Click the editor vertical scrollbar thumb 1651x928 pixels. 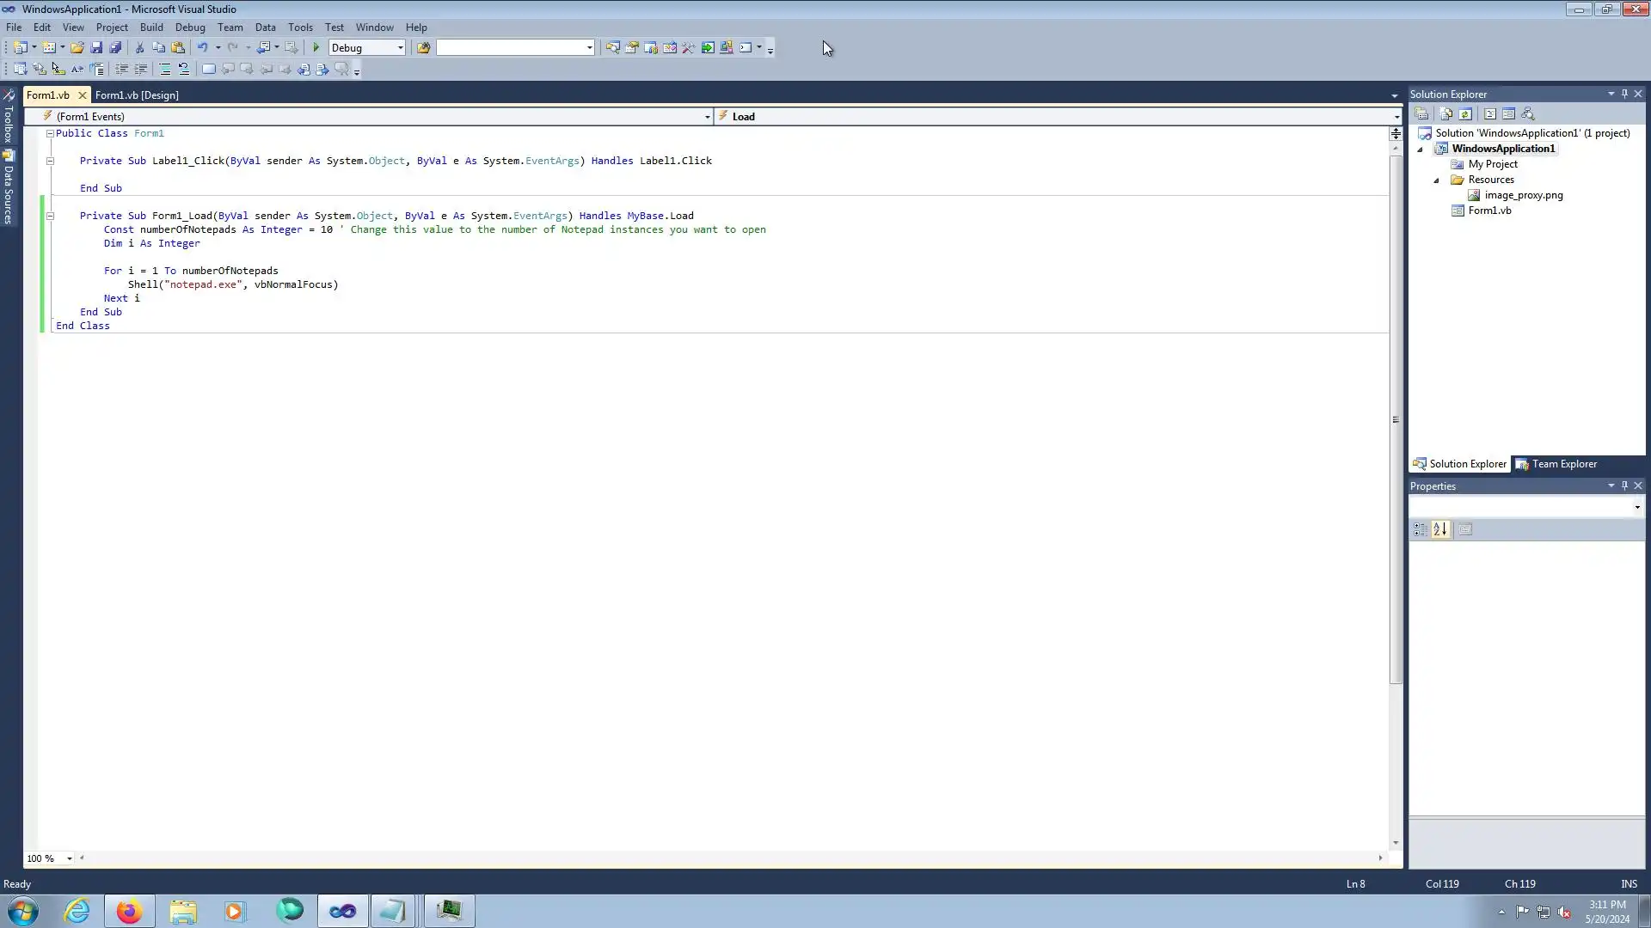point(1395,419)
